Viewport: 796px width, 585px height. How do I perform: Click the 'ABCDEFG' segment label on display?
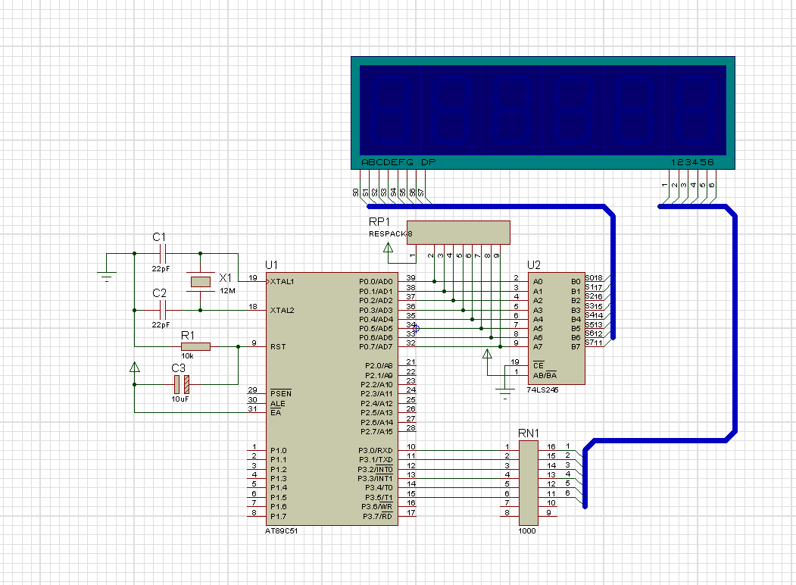click(387, 162)
